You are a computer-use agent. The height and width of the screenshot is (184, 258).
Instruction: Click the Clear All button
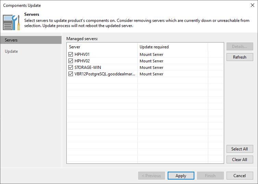click(x=240, y=160)
